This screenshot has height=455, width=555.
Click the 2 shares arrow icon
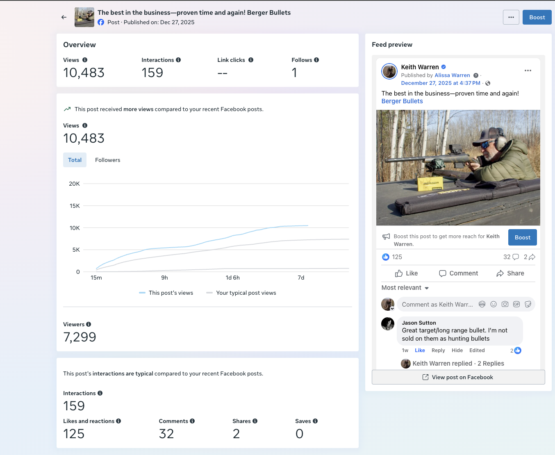click(532, 257)
